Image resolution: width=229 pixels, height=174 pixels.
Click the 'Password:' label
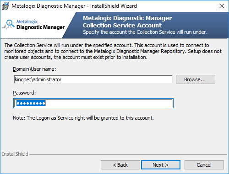click(x=24, y=93)
